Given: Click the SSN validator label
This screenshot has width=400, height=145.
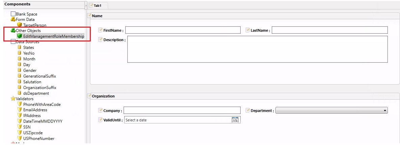Looking at the screenshot, I should pos(27,127).
